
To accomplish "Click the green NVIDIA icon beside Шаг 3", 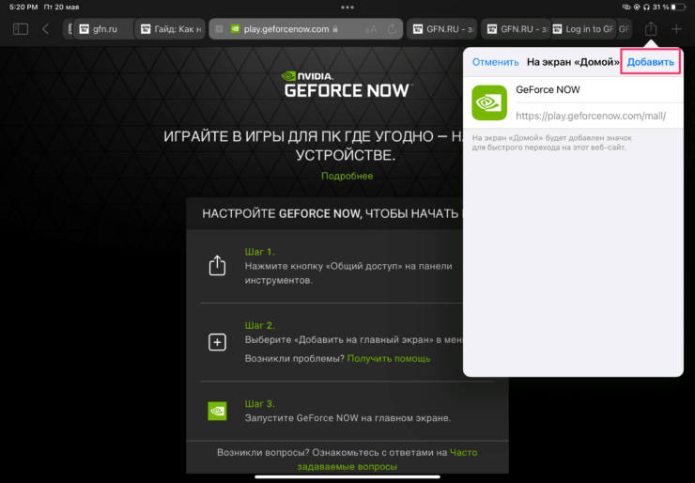I will click(x=217, y=411).
